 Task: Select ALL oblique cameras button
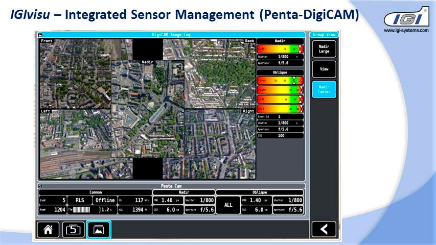pos(228,205)
